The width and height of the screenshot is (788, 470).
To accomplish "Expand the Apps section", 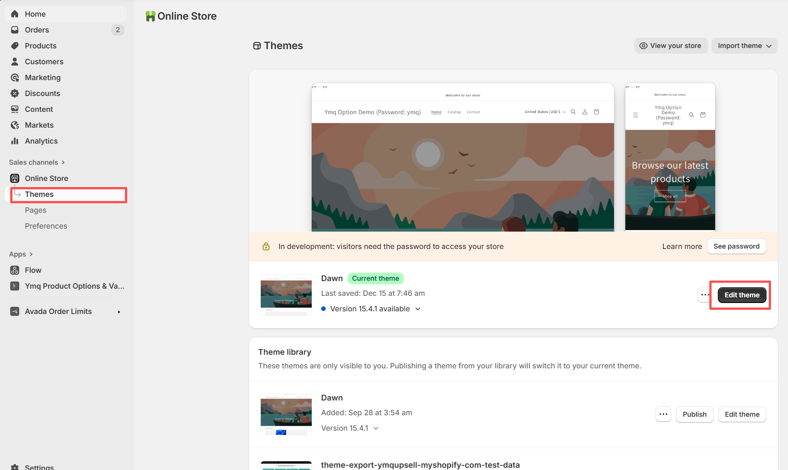I will coord(31,254).
